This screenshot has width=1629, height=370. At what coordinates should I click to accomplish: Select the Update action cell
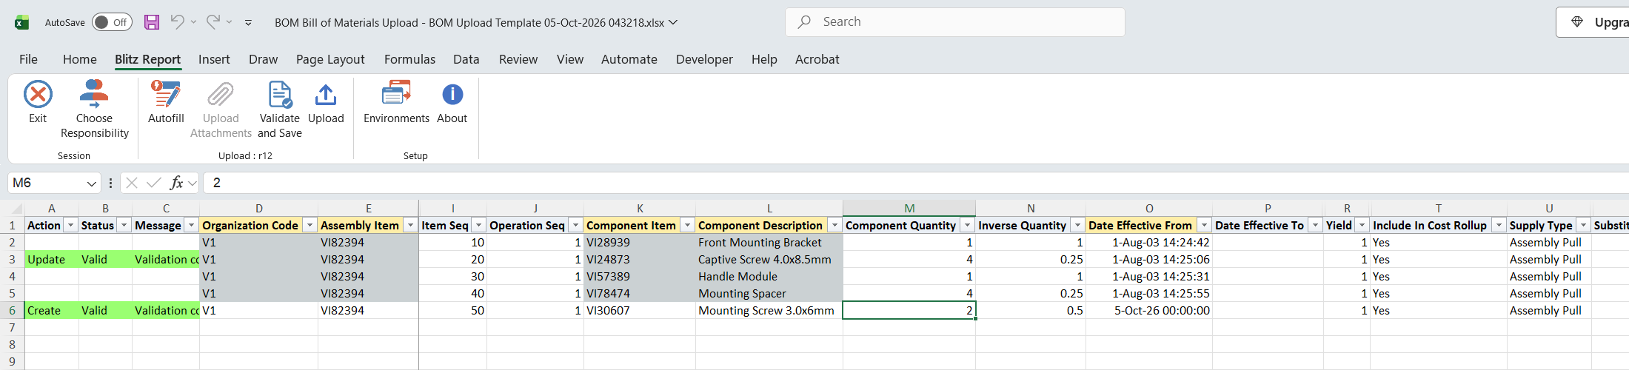pos(52,260)
